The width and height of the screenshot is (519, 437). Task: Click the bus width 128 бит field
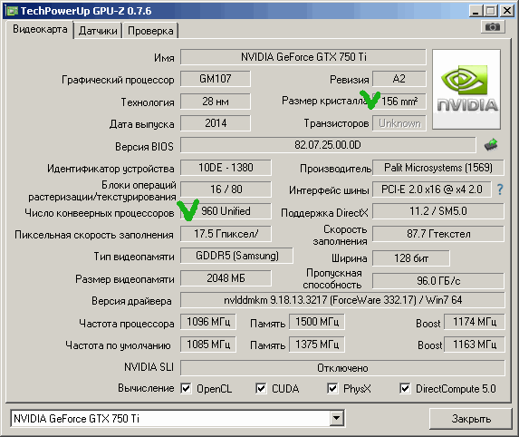pyautogui.click(x=411, y=258)
